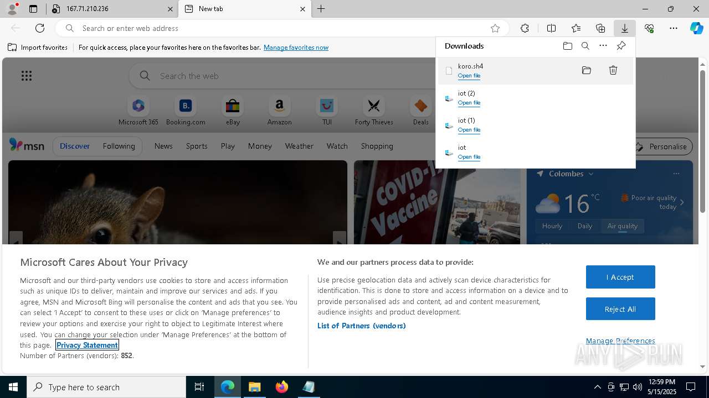Image resolution: width=709 pixels, height=398 pixels.
Task: Open the Privacy Statement link
Action: click(x=87, y=345)
